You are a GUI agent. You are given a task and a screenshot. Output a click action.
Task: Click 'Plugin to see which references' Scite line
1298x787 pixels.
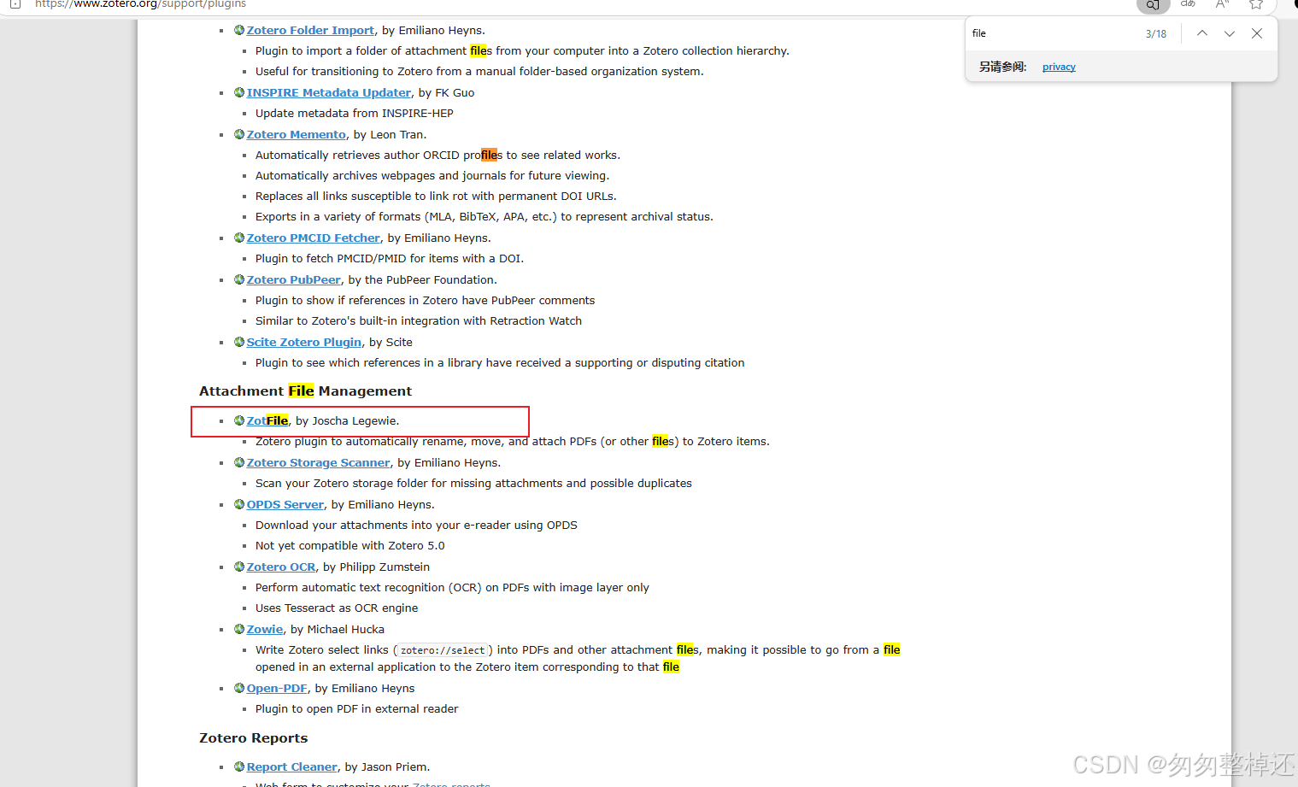[500, 362]
